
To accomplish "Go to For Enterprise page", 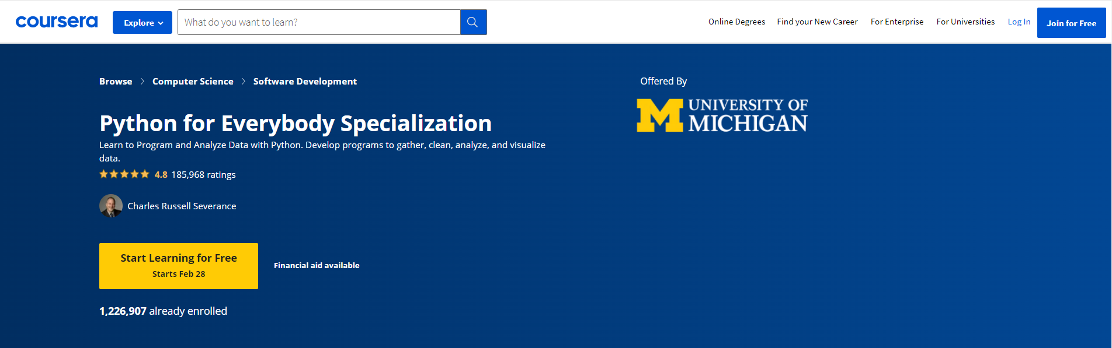I will pos(897,22).
